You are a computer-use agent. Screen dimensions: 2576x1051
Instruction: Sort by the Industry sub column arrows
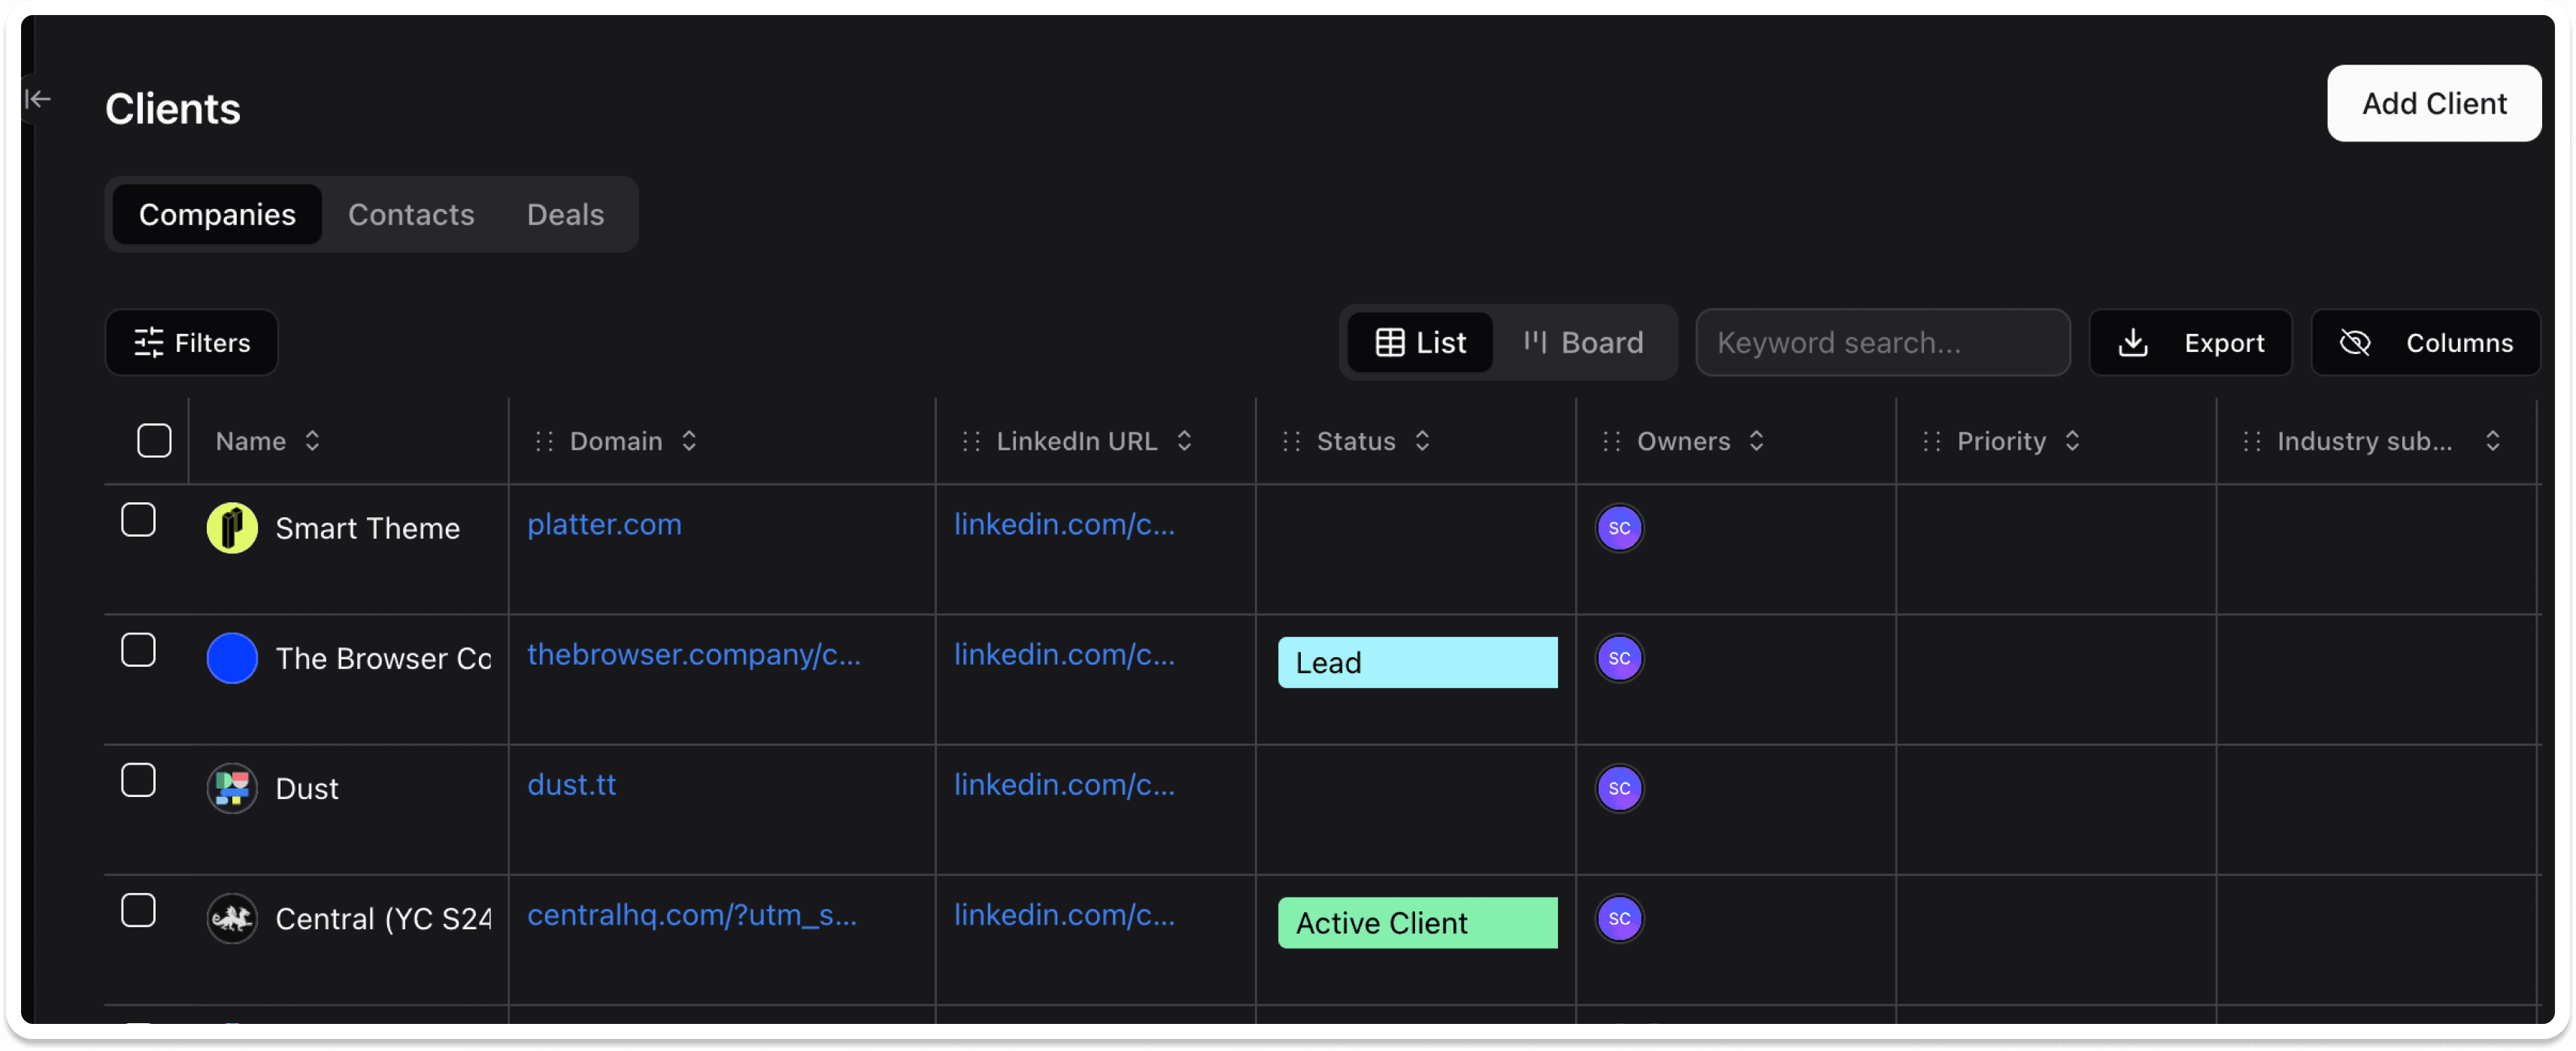pyautogui.click(x=2493, y=441)
